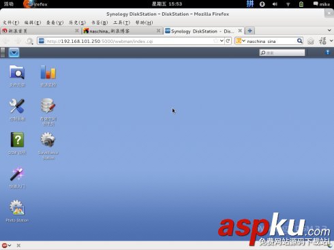Select the Synology DiskStation tab
The width and height of the screenshot is (334, 250).
204,31
